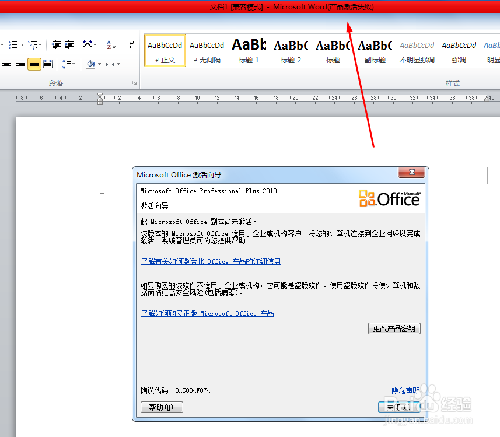The width and height of the screenshot is (500, 437).
Task: Click the 更改产品密钥 button
Action: (x=394, y=328)
